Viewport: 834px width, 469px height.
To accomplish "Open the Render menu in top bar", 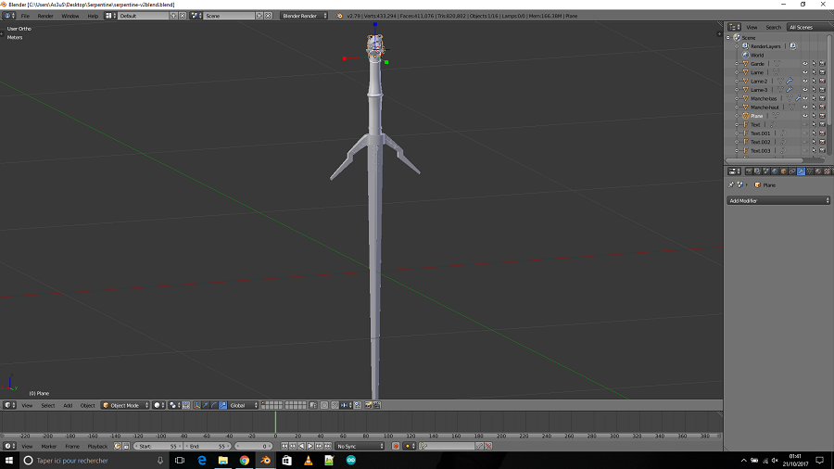I will click(45, 16).
